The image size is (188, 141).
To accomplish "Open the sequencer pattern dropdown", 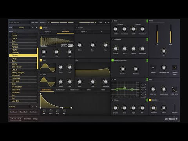I will [87, 22].
